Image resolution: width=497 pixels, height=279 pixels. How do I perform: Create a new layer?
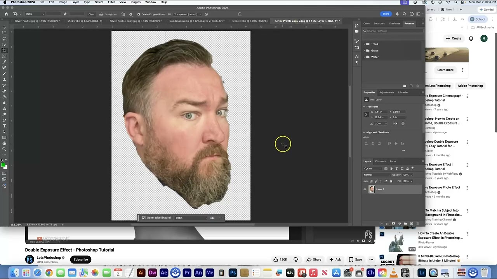(x=412, y=224)
